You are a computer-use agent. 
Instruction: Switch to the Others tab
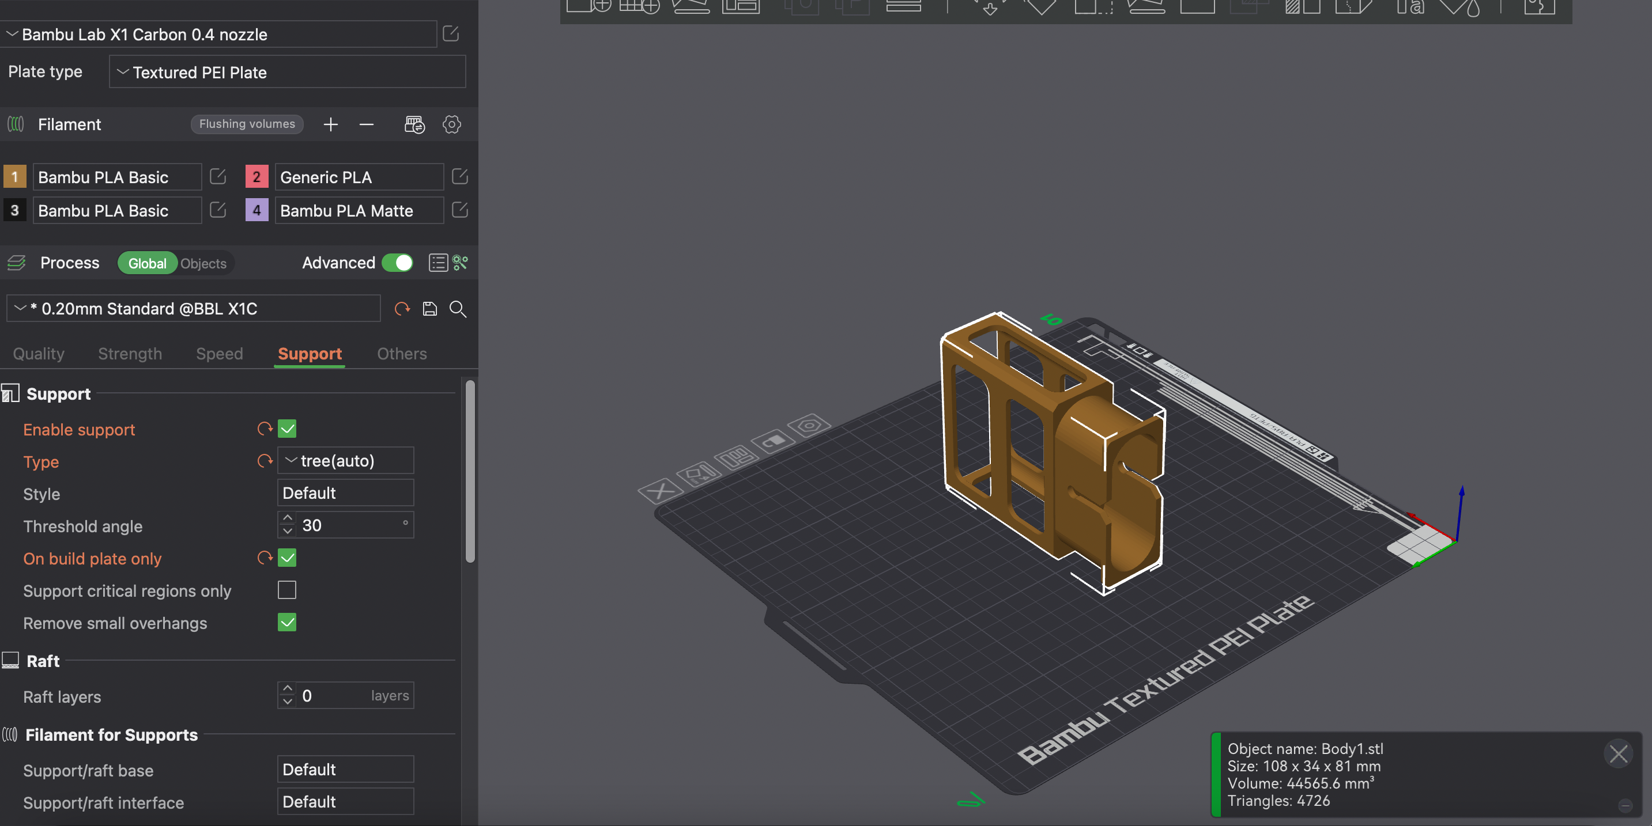click(402, 354)
